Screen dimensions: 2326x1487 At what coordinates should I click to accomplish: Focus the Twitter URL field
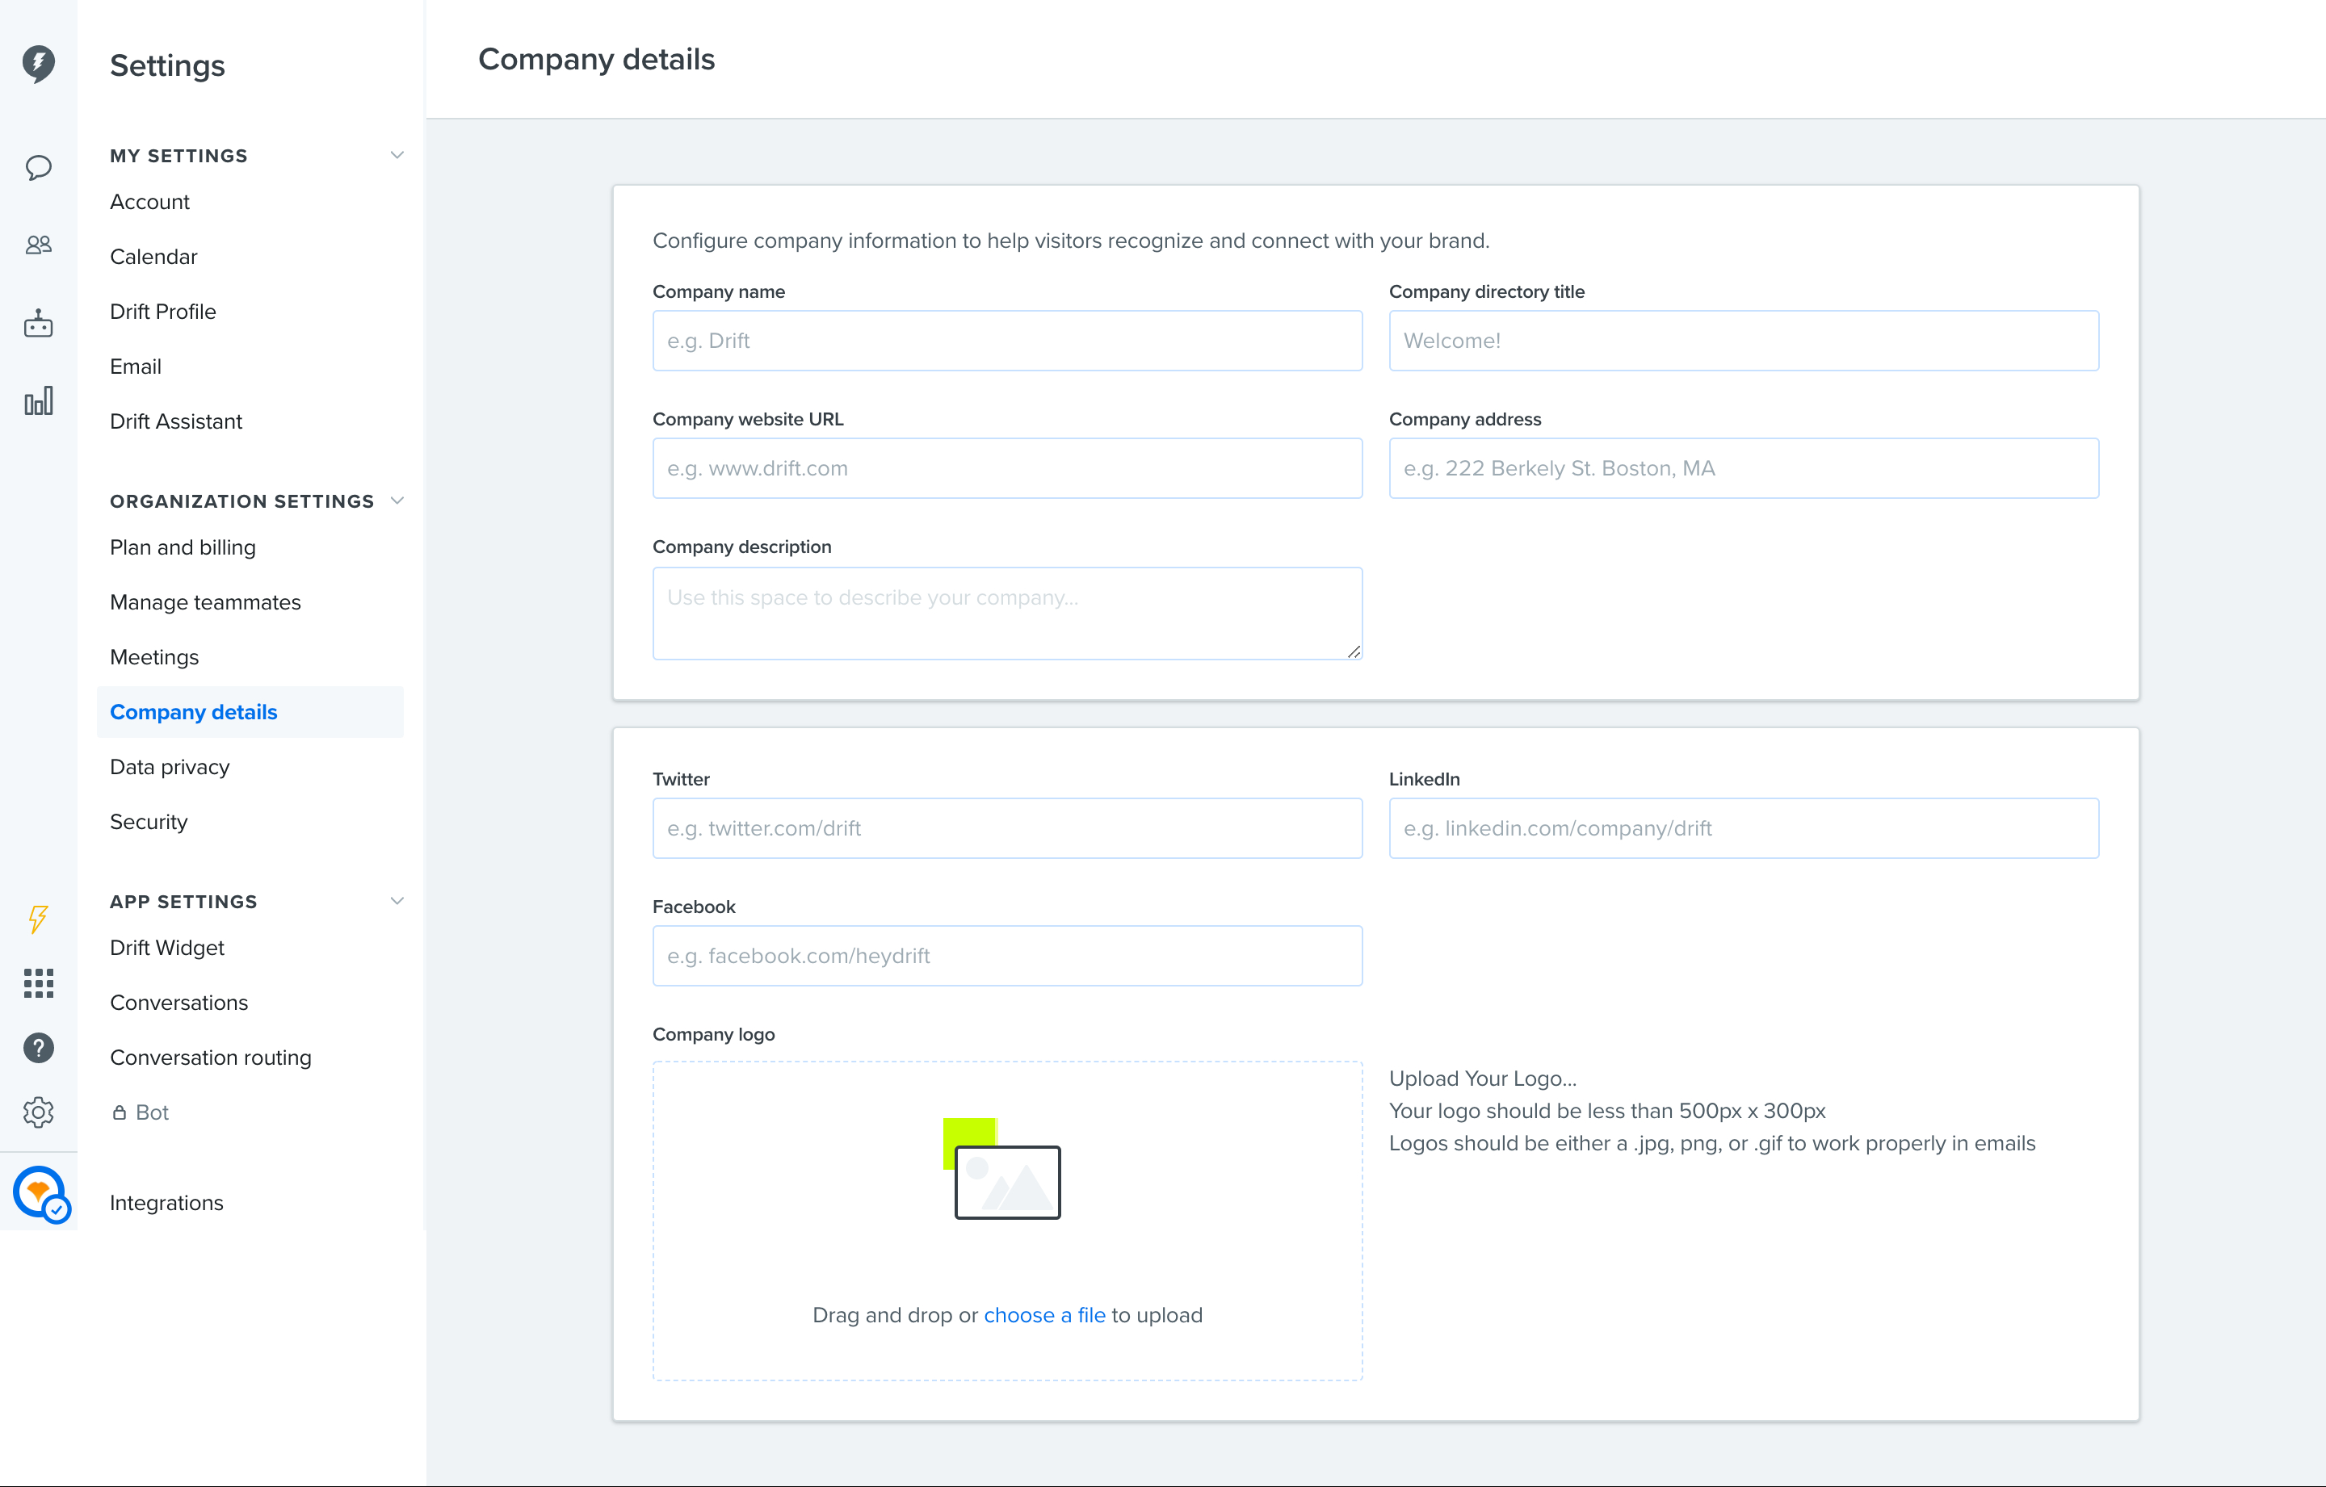point(1007,828)
